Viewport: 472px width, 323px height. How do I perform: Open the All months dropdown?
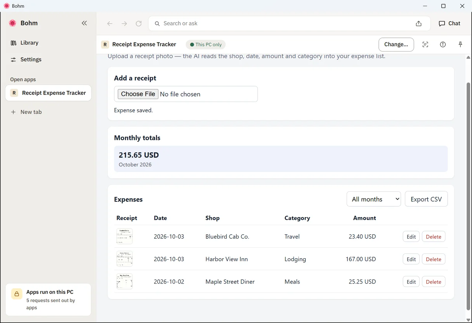point(374,199)
